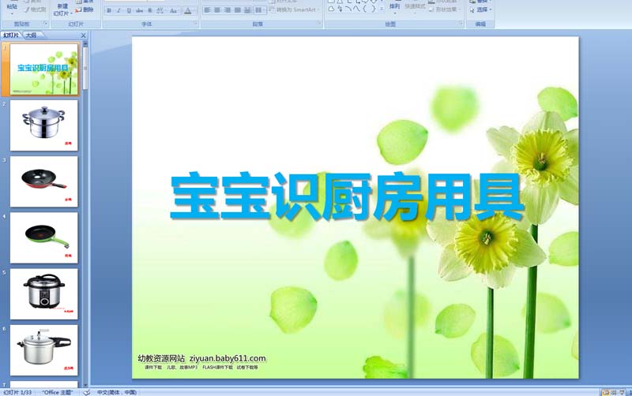Select the right brace shape
Screen dimensions: 632x396
coord(373,9)
